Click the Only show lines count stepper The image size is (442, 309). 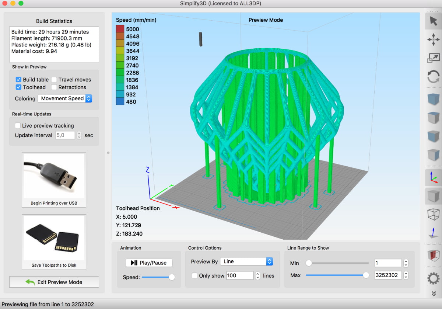[257, 275]
